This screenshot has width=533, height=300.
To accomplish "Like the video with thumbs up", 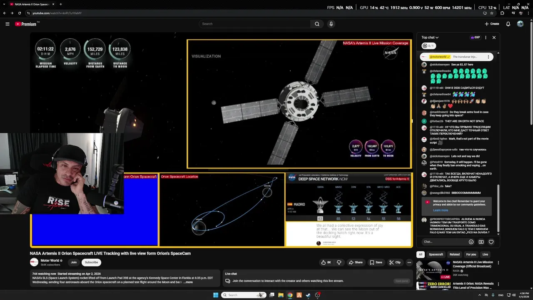I will pos(326,262).
